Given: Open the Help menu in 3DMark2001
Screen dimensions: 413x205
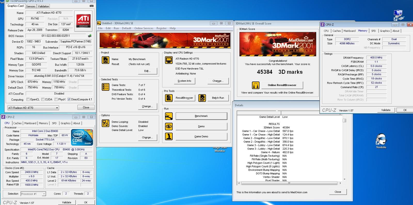Looking at the screenshot, I should [173, 28].
